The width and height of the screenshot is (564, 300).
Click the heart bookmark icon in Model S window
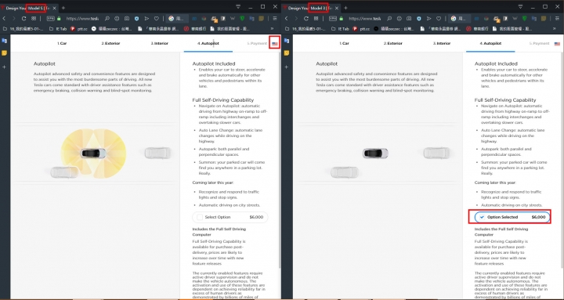(x=157, y=18)
